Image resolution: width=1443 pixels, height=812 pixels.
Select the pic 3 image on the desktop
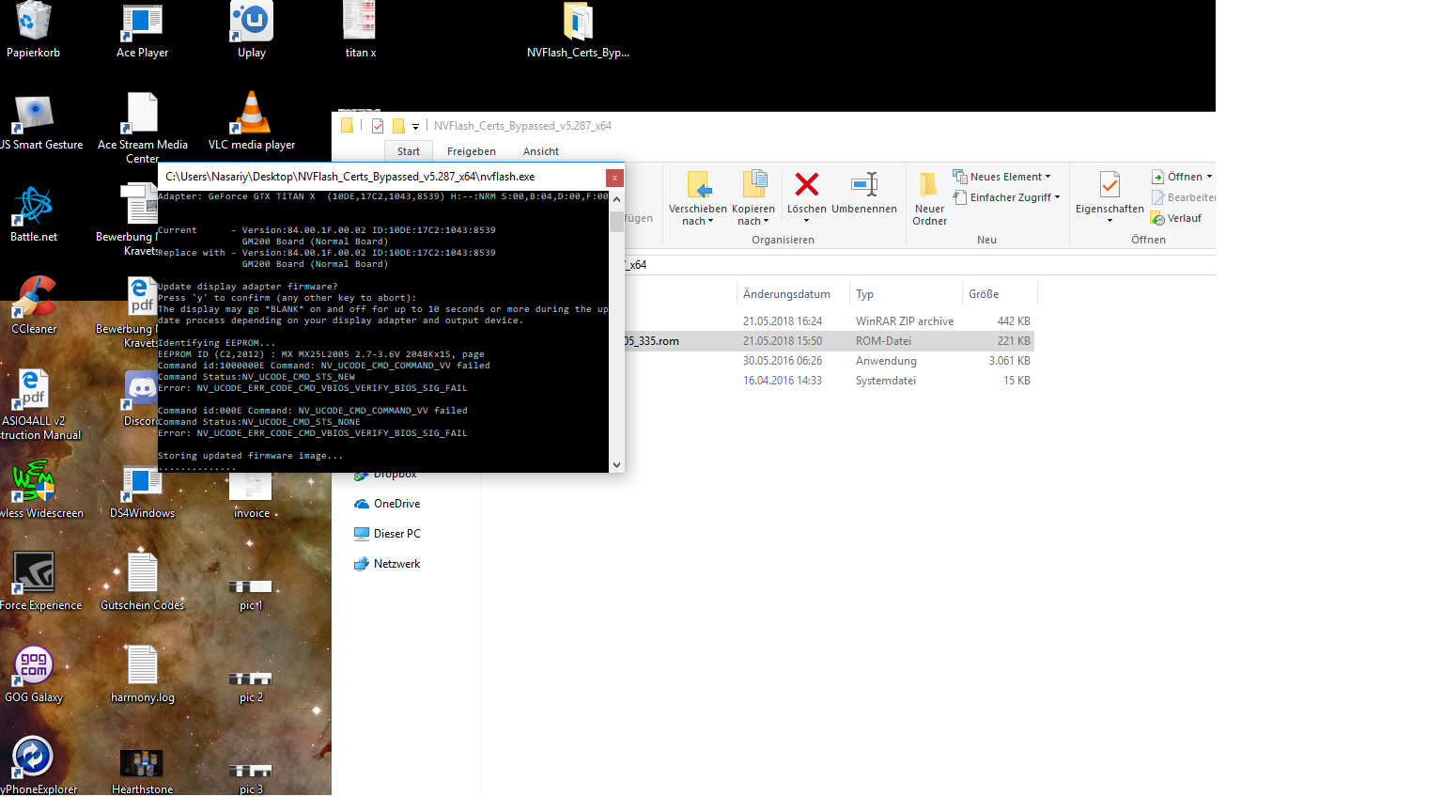coord(251,778)
